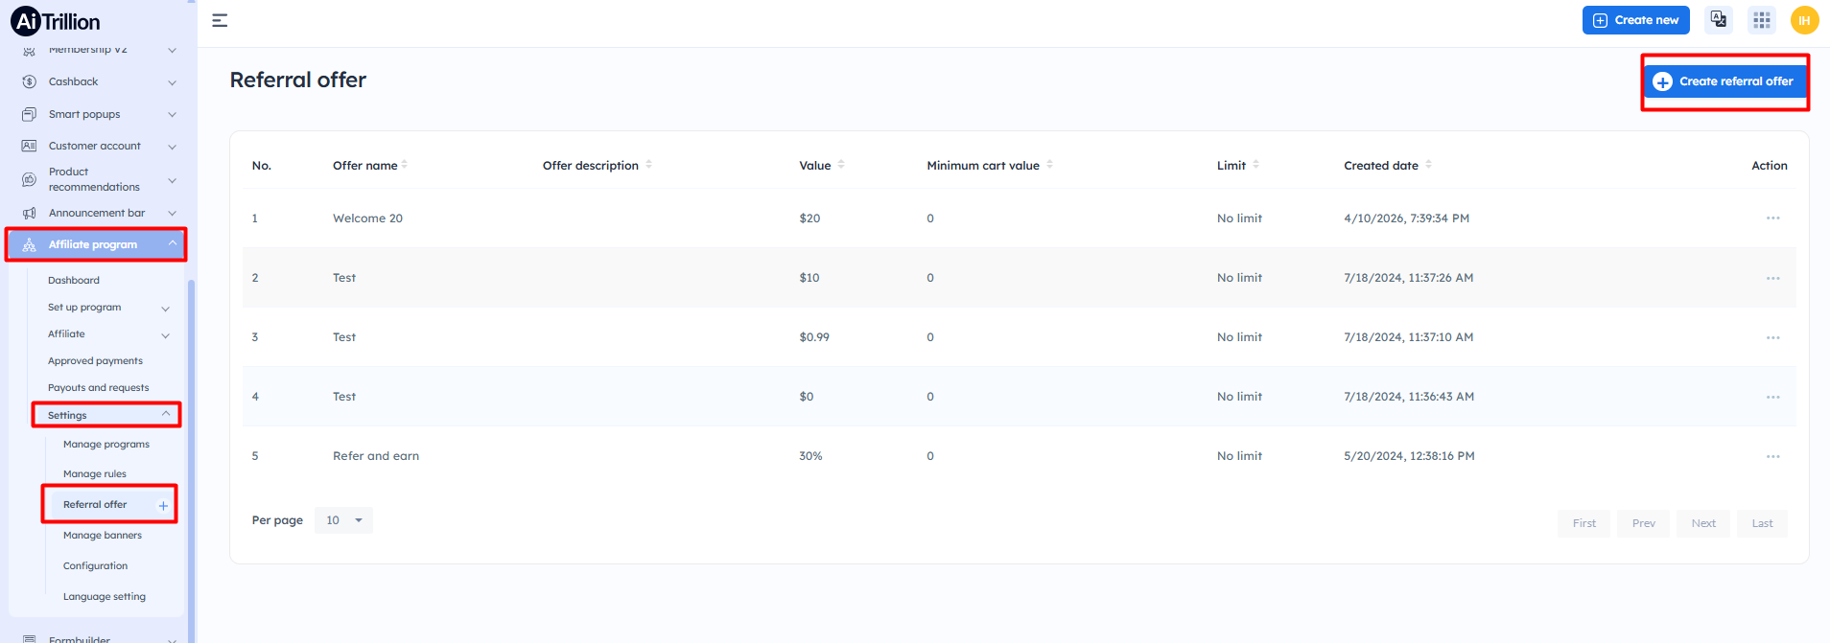Screen dimensions: 1830x643
Task: Open Manage banners settings page
Action: tap(103, 536)
